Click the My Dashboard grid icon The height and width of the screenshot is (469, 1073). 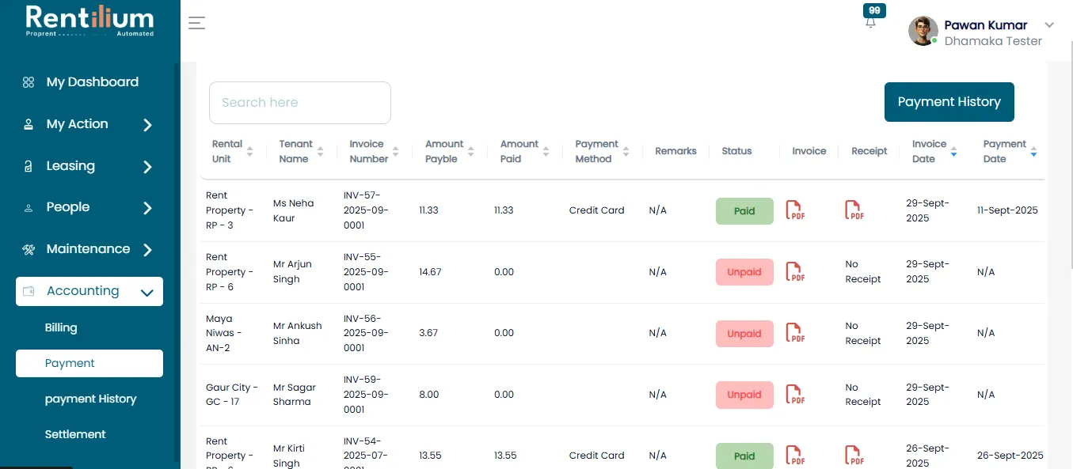29,82
